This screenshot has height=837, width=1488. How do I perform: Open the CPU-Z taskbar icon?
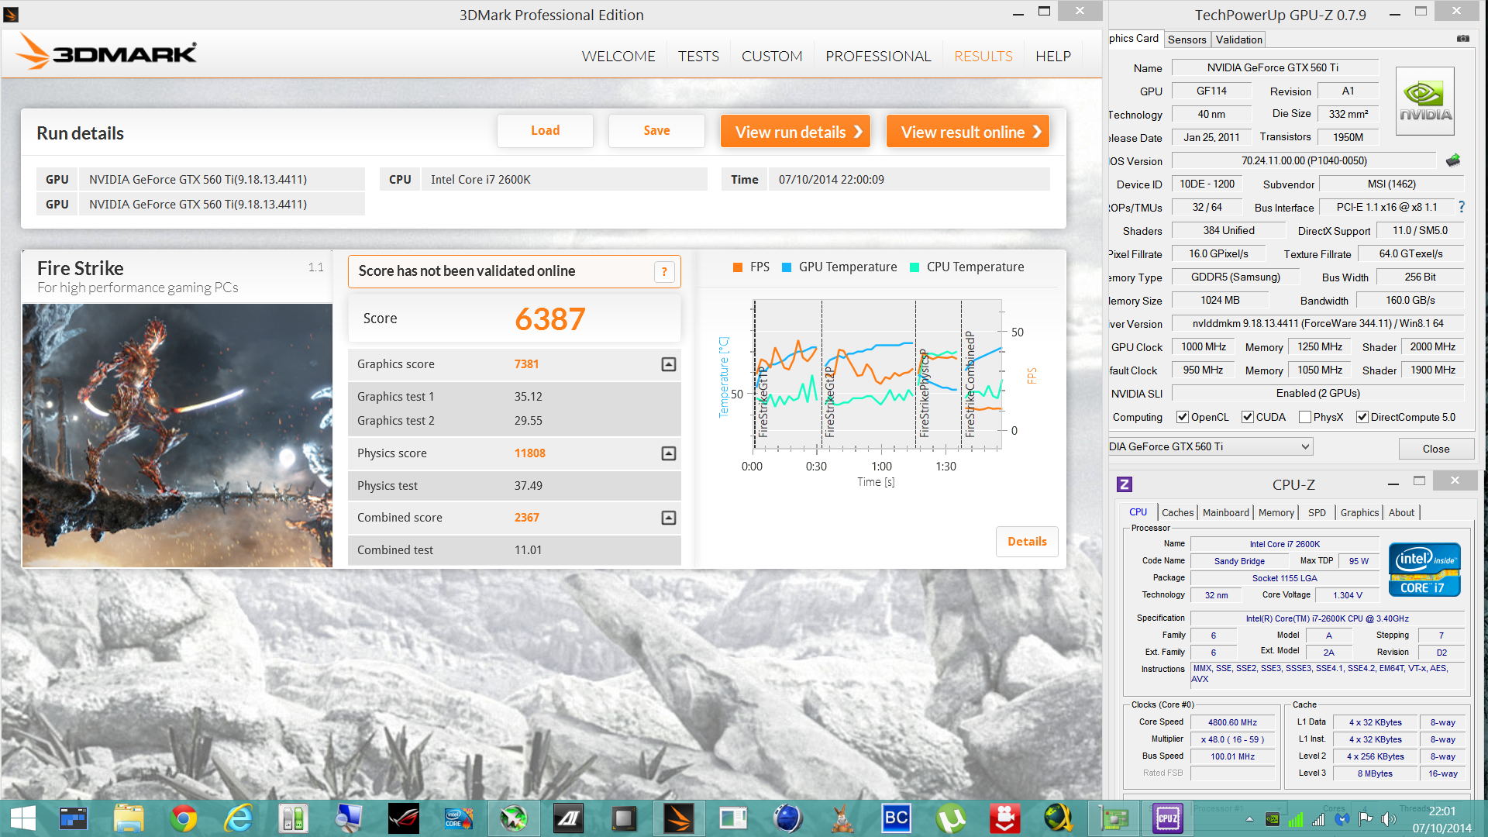pyautogui.click(x=1167, y=818)
